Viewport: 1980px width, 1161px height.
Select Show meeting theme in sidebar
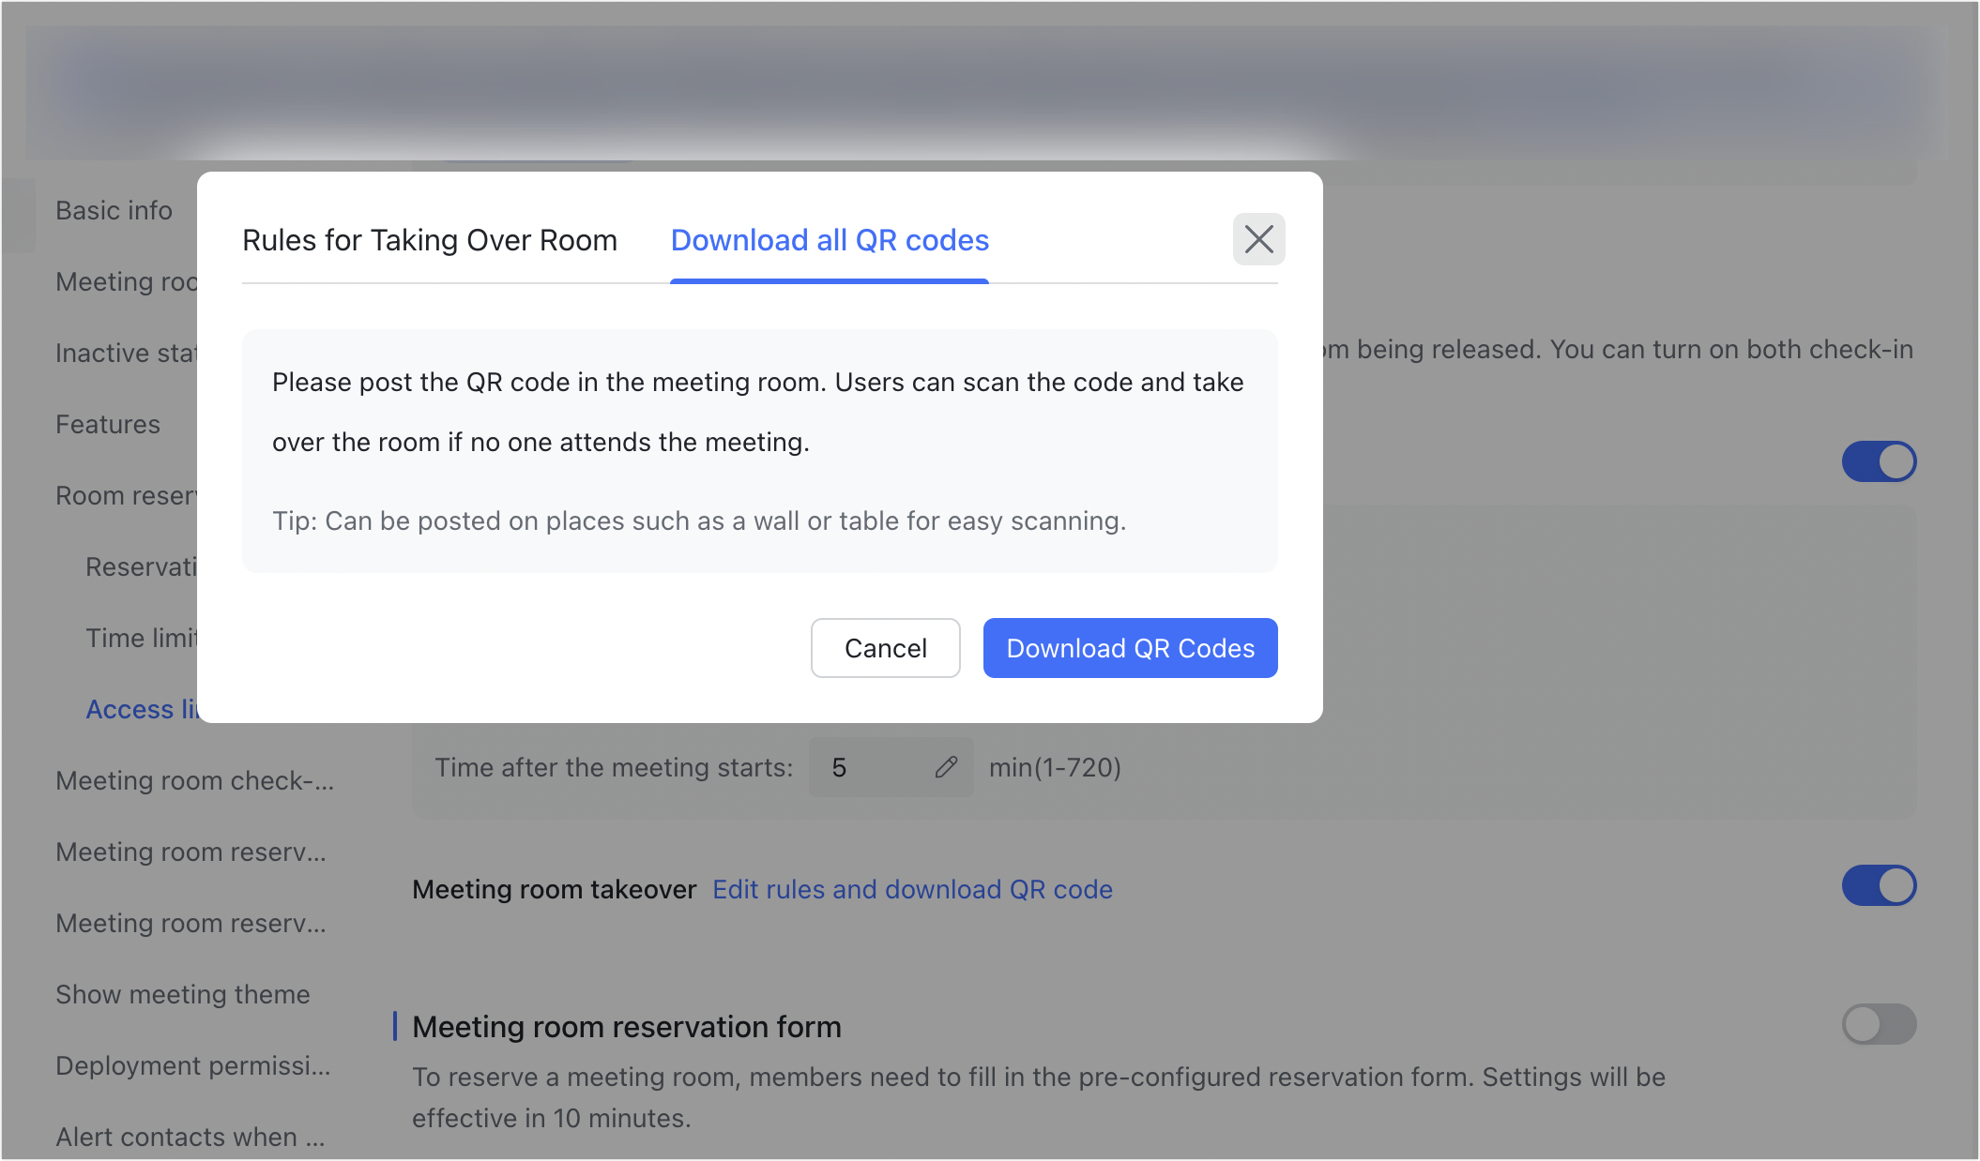(x=182, y=994)
